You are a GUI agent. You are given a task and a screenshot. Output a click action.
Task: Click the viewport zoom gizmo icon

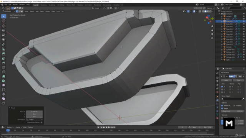click(212, 26)
